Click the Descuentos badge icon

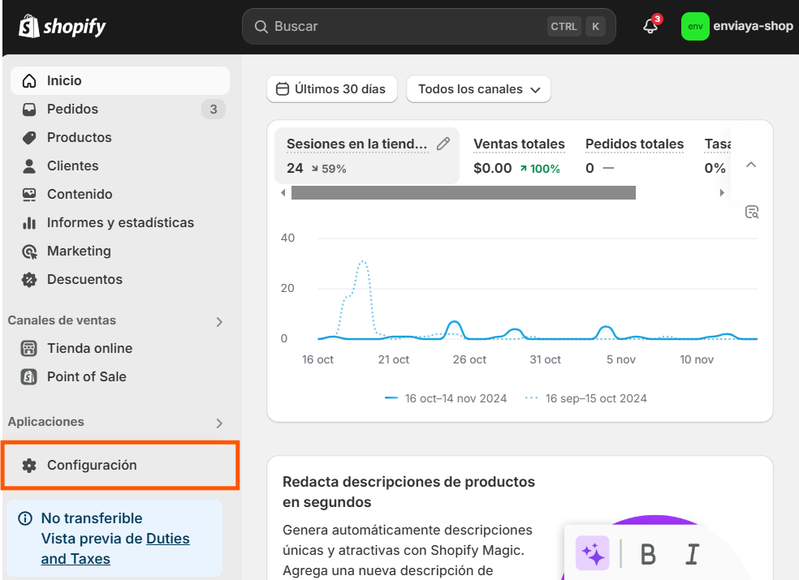pyautogui.click(x=29, y=280)
